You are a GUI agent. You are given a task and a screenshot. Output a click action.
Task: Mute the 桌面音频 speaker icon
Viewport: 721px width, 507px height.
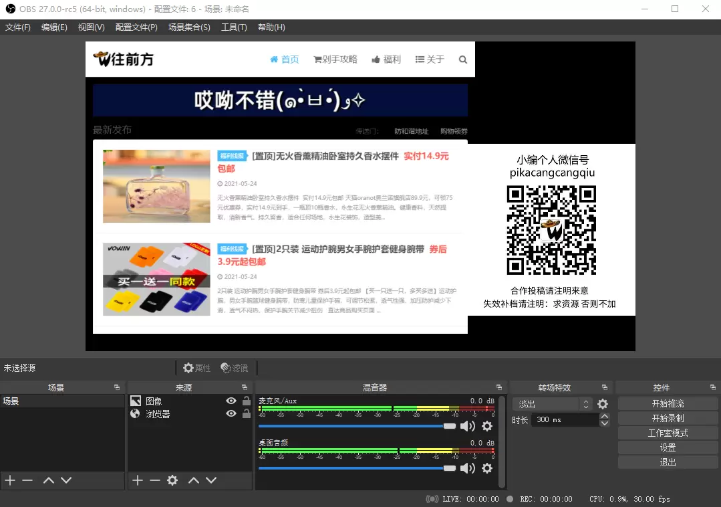[468, 468]
